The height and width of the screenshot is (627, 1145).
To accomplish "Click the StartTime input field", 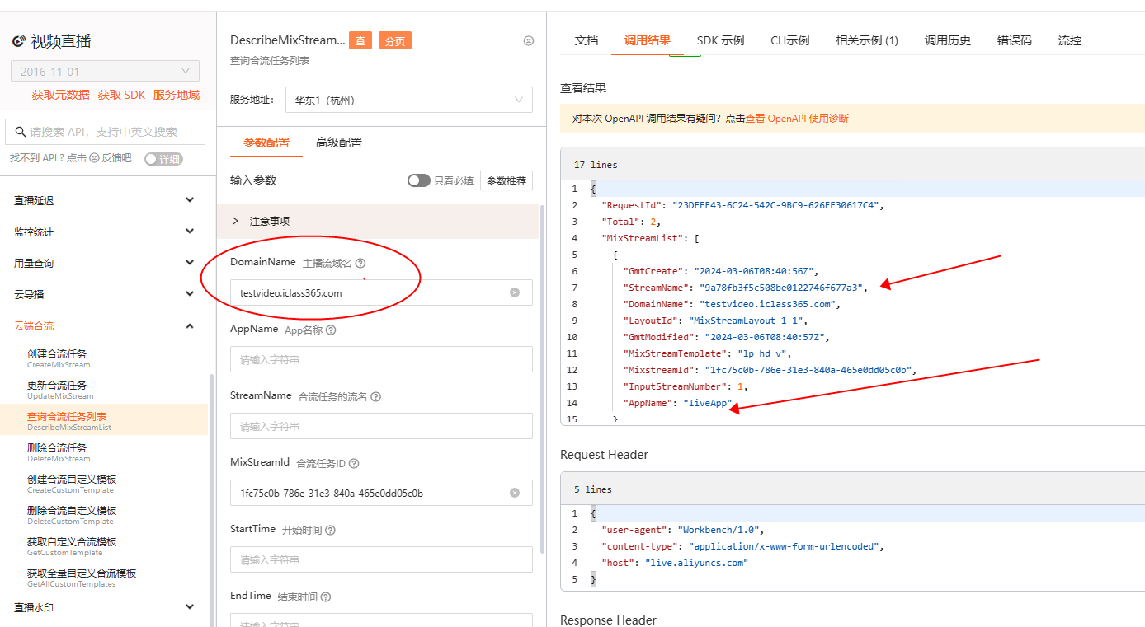I will (x=381, y=559).
